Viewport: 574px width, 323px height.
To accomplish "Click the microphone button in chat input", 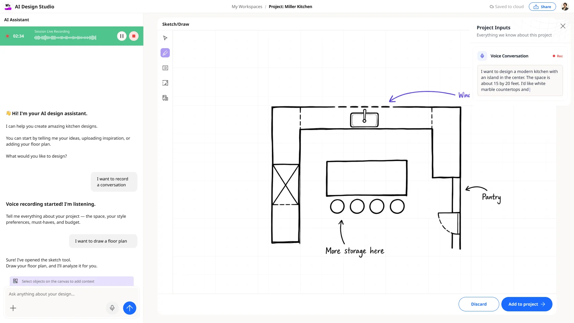I will pyautogui.click(x=112, y=308).
